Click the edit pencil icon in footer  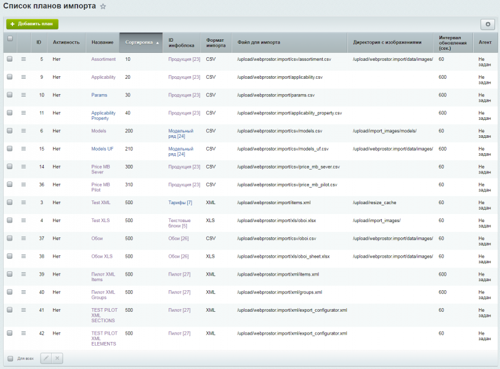coord(46,358)
